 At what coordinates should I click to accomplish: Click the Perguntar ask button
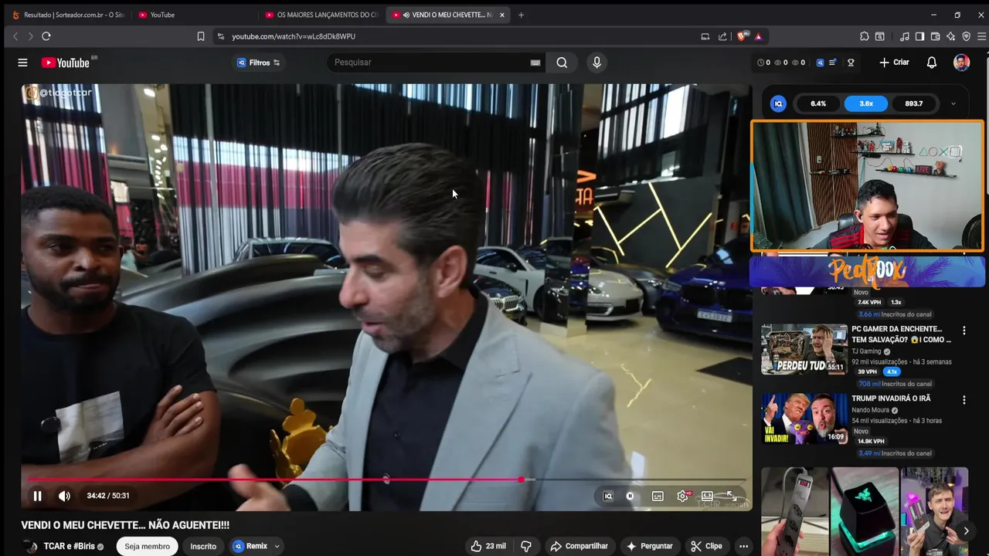649,546
